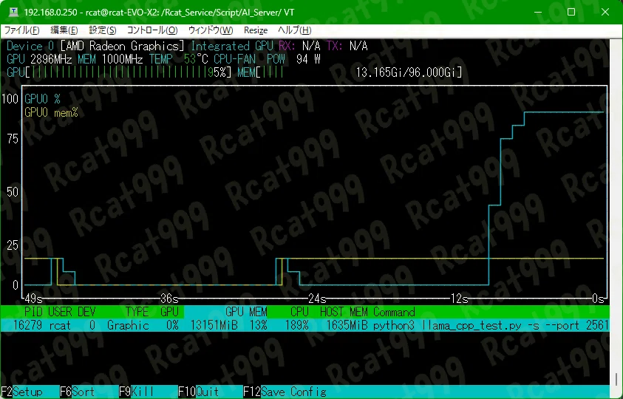623x399 pixels.
Task: Click the TYPE column header
Action: [137, 312]
